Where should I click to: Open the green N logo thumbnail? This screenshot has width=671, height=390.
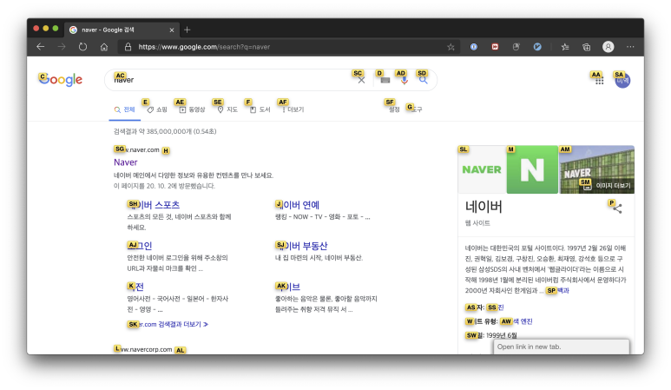(532, 169)
